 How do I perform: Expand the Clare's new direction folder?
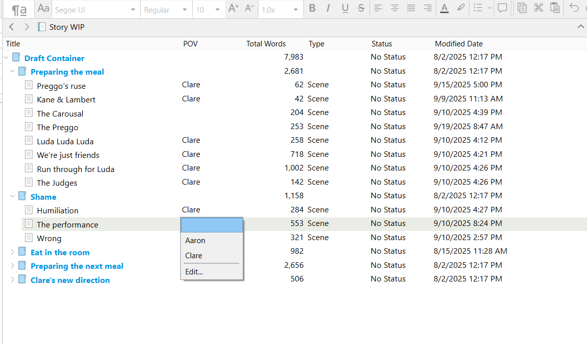click(x=13, y=280)
